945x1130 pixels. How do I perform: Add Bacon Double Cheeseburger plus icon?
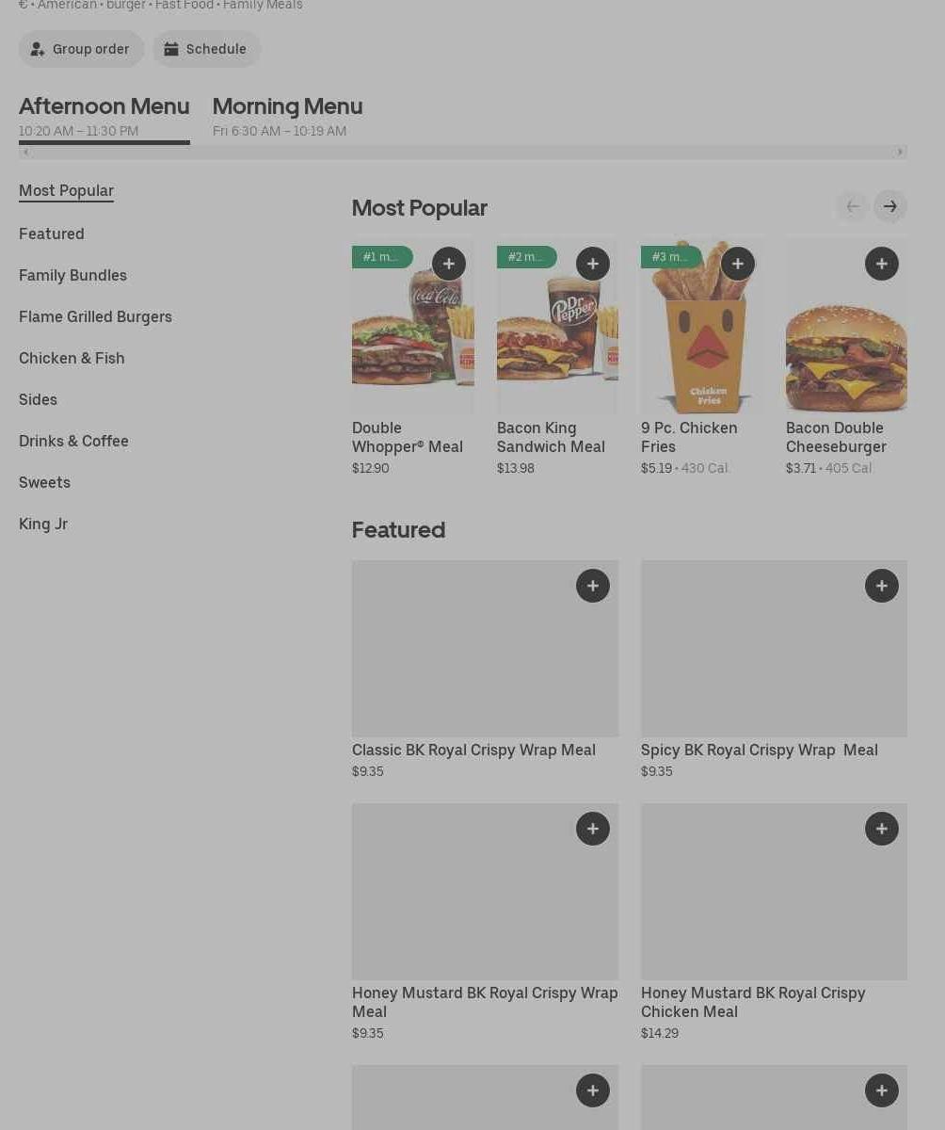point(882,264)
